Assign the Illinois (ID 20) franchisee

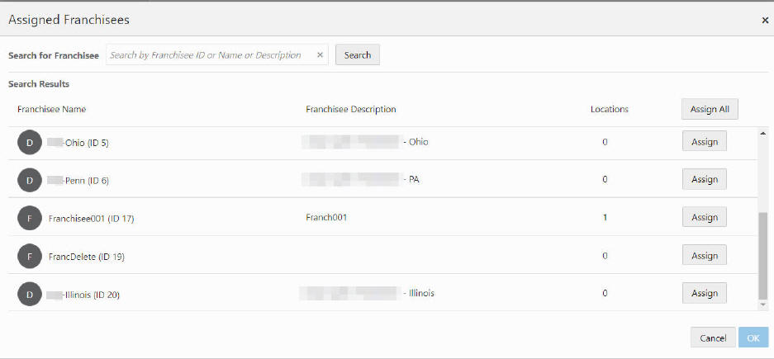point(705,293)
